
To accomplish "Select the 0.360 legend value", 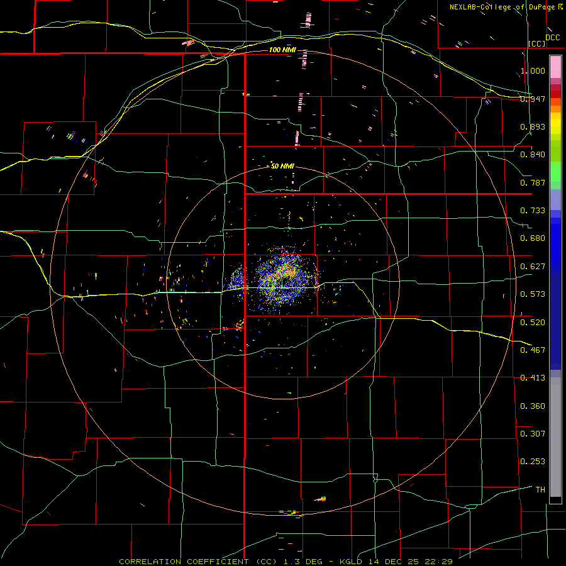I will pos(533,406).
